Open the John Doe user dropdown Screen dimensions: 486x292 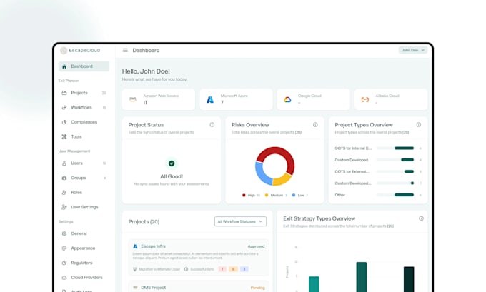[x=413, y=50]
